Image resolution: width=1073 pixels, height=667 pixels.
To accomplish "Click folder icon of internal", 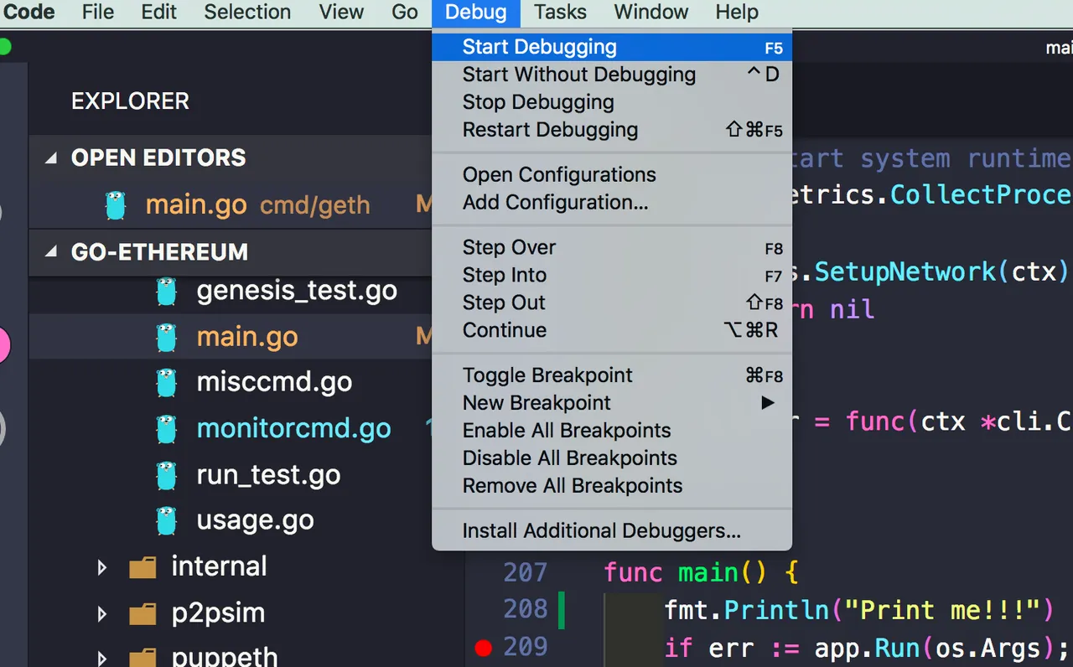I will click(143, 568).
